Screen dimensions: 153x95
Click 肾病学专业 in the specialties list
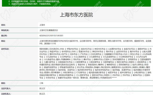click(142, 49)
